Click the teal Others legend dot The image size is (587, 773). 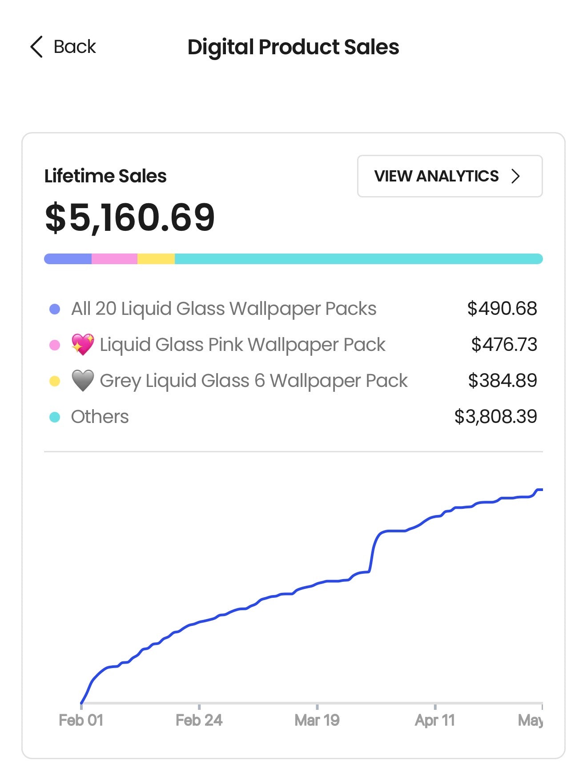point(55,417)
